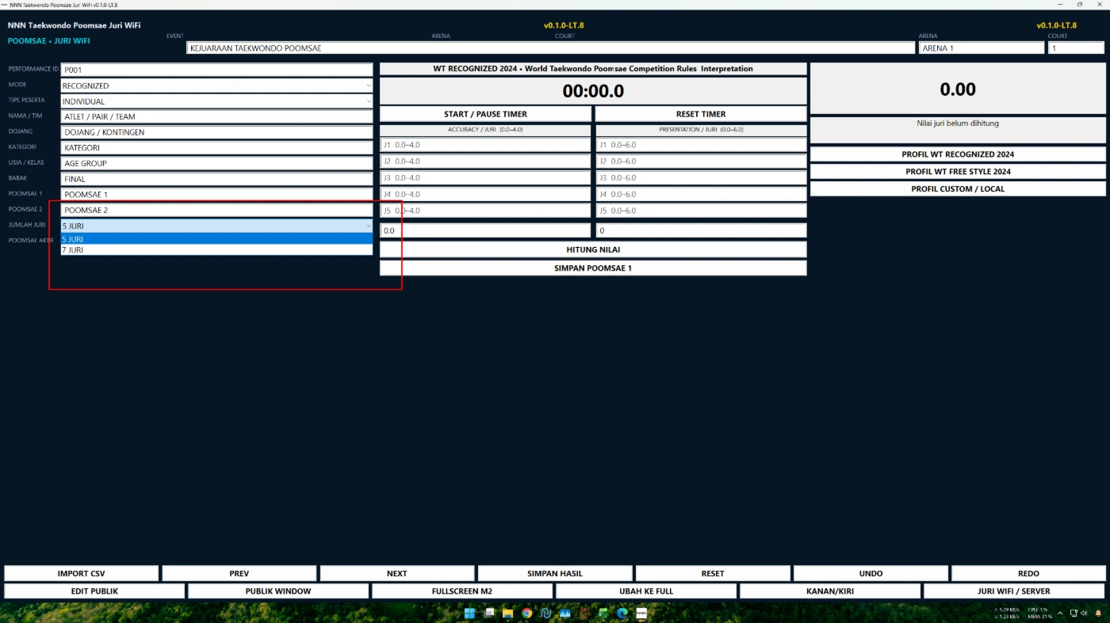Select PROFIL WT FREE STYLE 2024
The height and width of the screenshot is (623, 1110).
(958, 172)
